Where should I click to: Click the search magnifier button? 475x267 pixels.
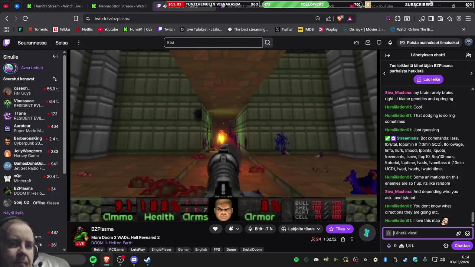point(268,43)
